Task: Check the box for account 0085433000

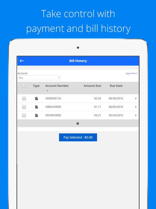Action: (24, 107)
